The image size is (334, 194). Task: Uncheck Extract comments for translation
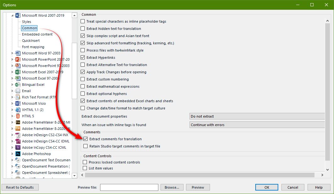(85, 139)
